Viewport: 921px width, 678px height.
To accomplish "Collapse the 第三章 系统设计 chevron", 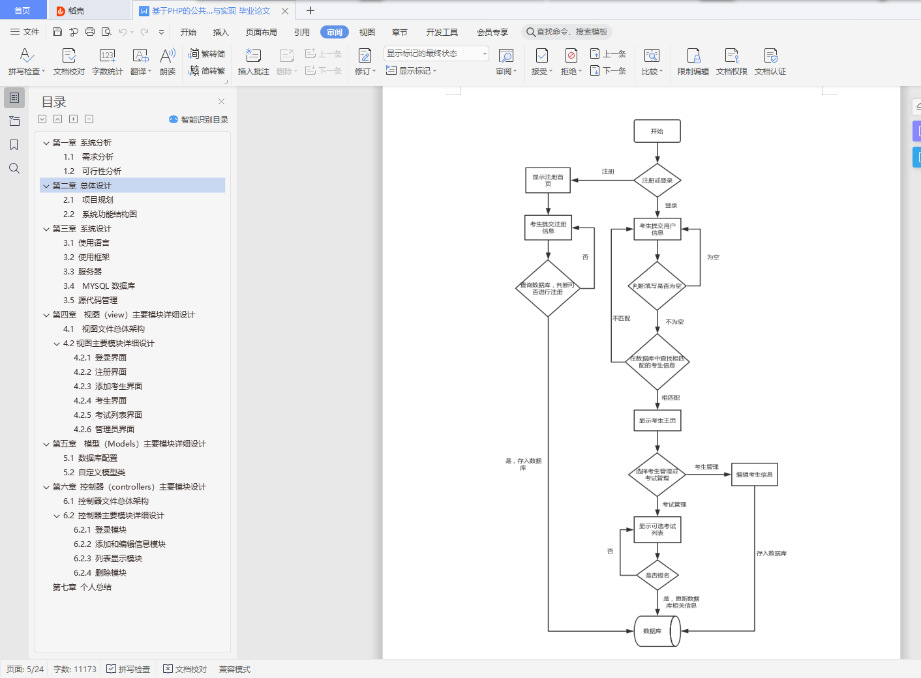I will 46,229.
